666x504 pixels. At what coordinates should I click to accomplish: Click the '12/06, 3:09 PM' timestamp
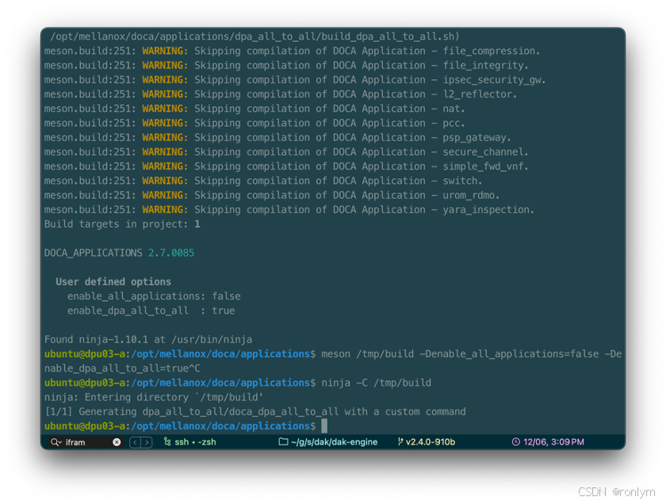point(553,442)
